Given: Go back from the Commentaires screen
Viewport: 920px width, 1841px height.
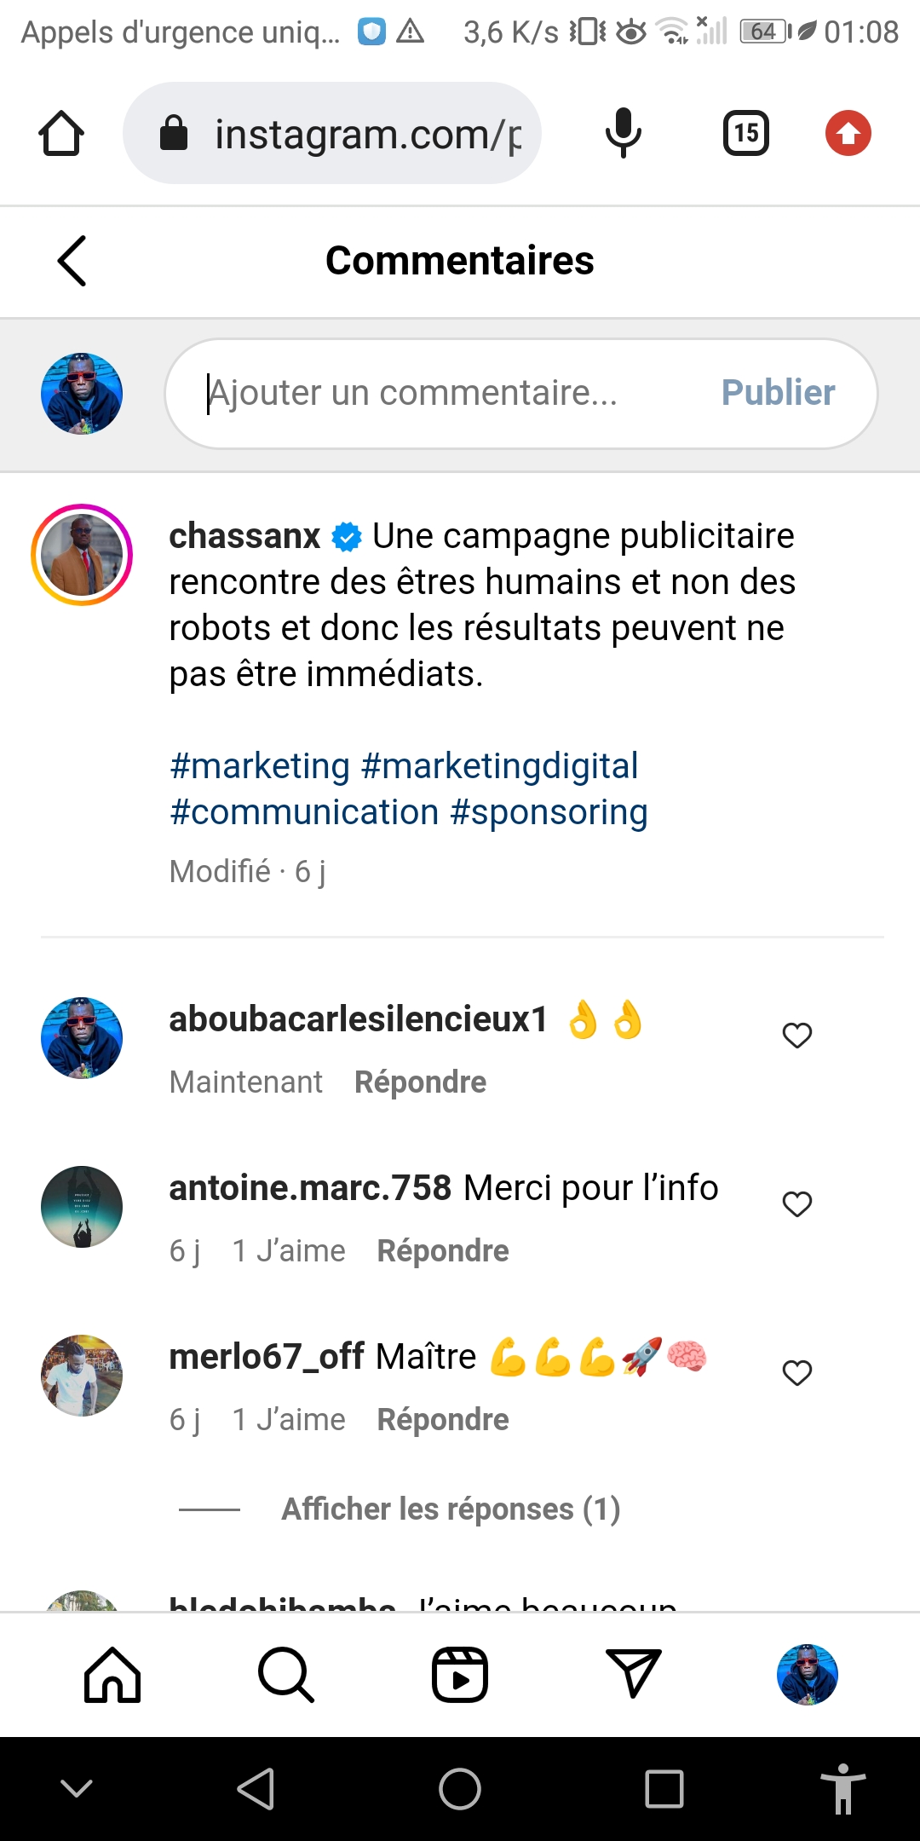Looking at the screenshot, I should (72, 261).
